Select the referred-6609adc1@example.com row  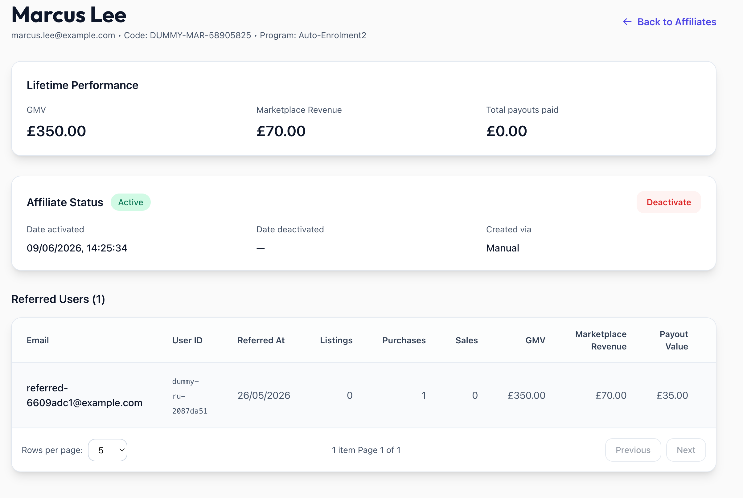coord(364,395)
